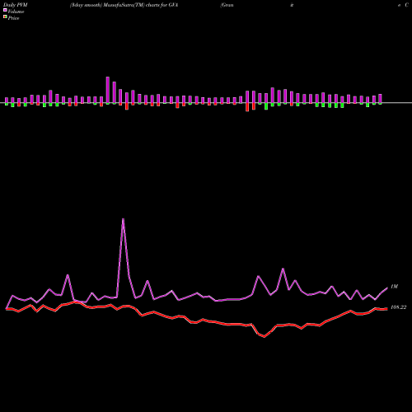Click the tallest volume bar in the histogram
Image resolution: width=412 pixels, height=412 pixels.
108,91
